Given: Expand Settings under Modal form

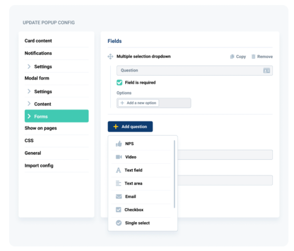Looking at the screenshot, I should pyautogui.click(x=29, y=91).
